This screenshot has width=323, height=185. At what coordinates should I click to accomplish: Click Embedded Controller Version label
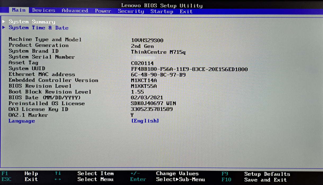coord(54,80)
